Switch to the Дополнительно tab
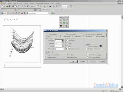This screenshot has height=92, width=123. point(71,34)
